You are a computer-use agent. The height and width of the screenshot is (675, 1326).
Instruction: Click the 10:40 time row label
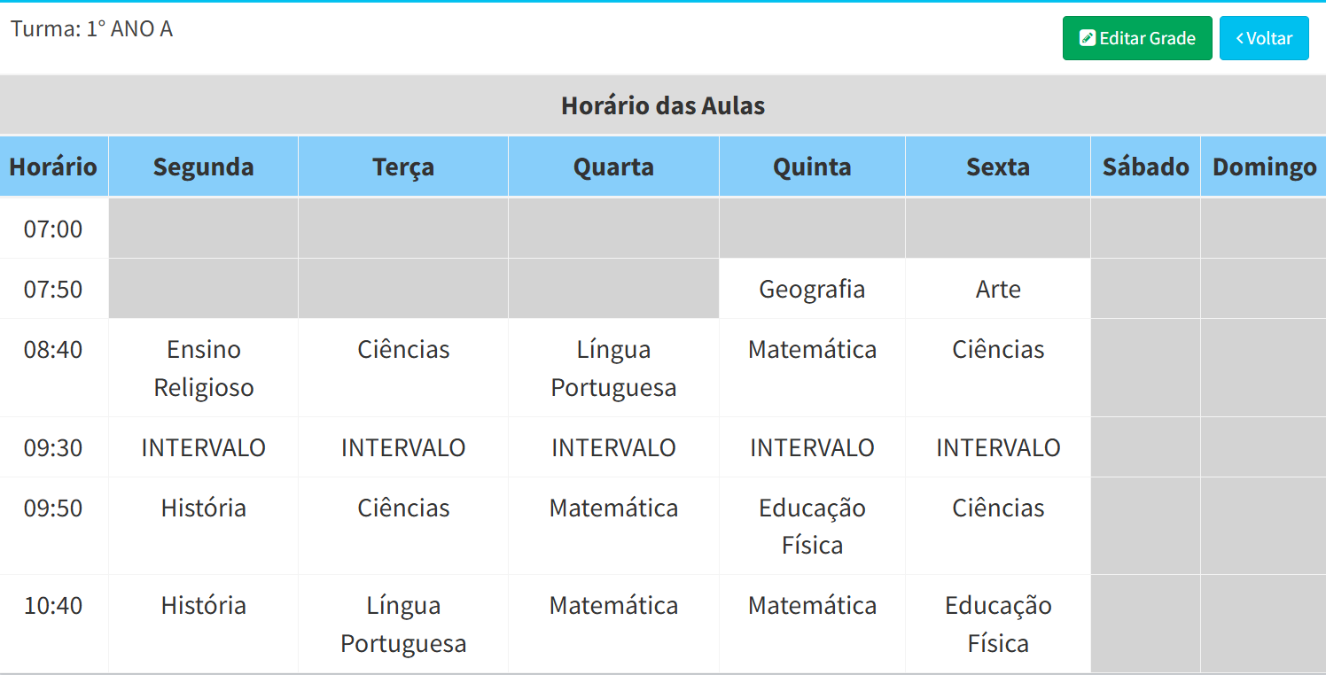click(x=53, y=605)
